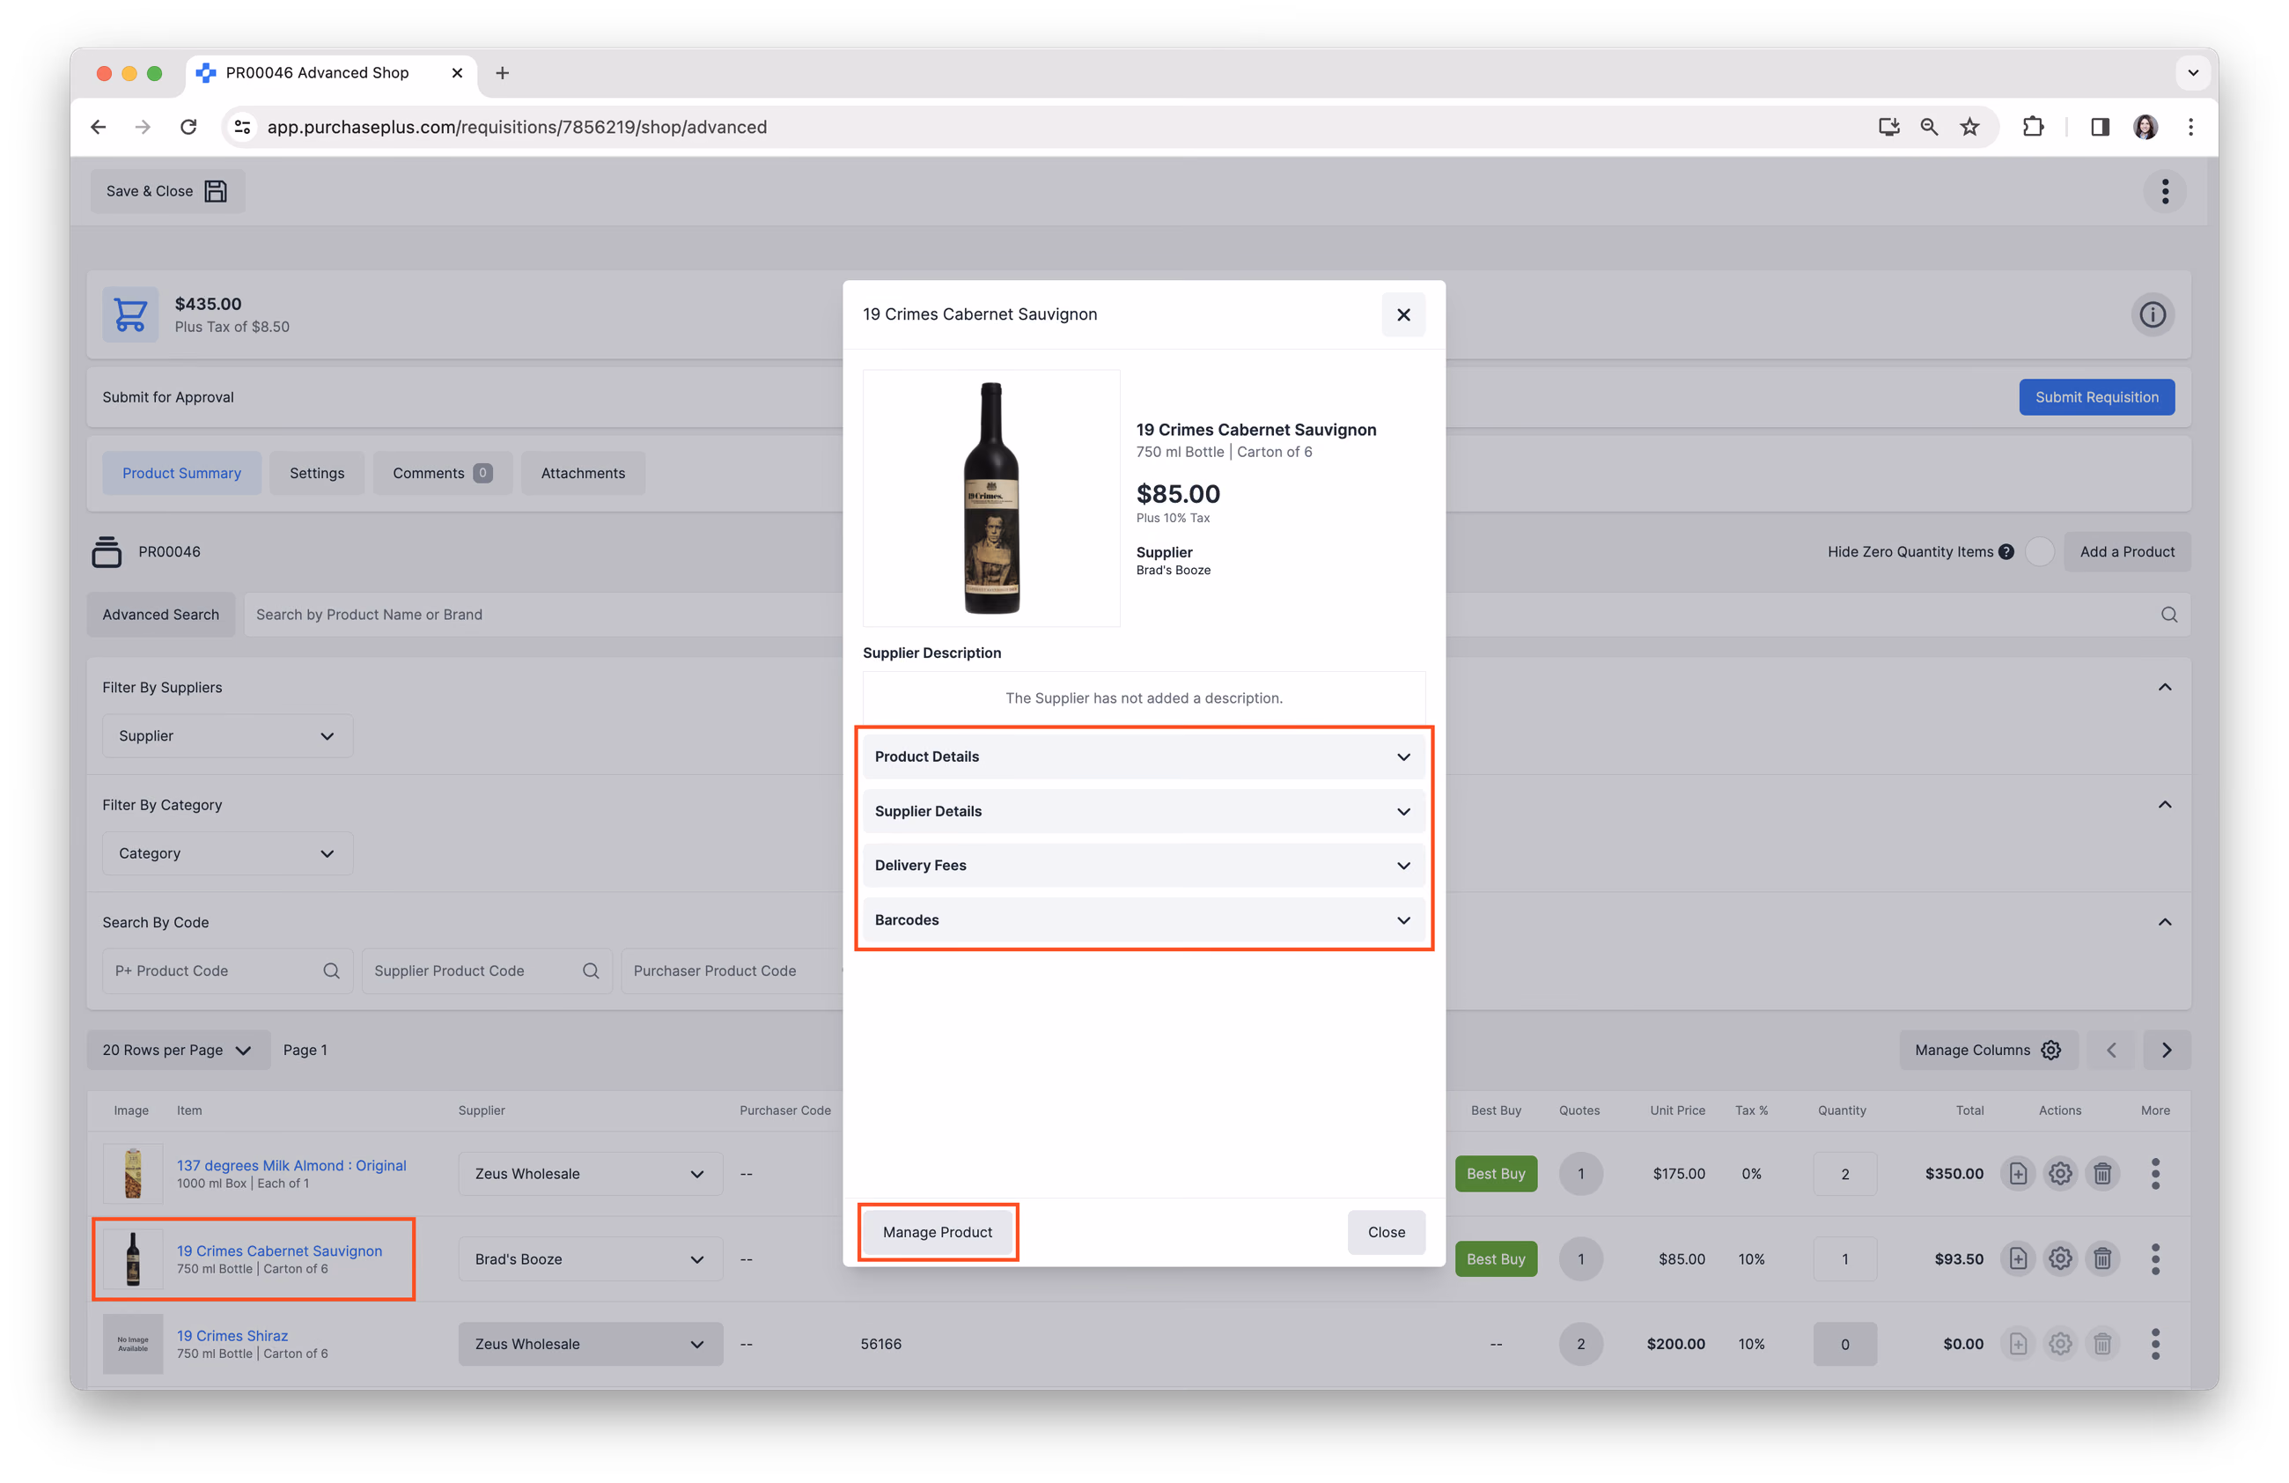
Task: Toggle Hide Zero Quantity Items switch
Action: (x=2039, y=552)
